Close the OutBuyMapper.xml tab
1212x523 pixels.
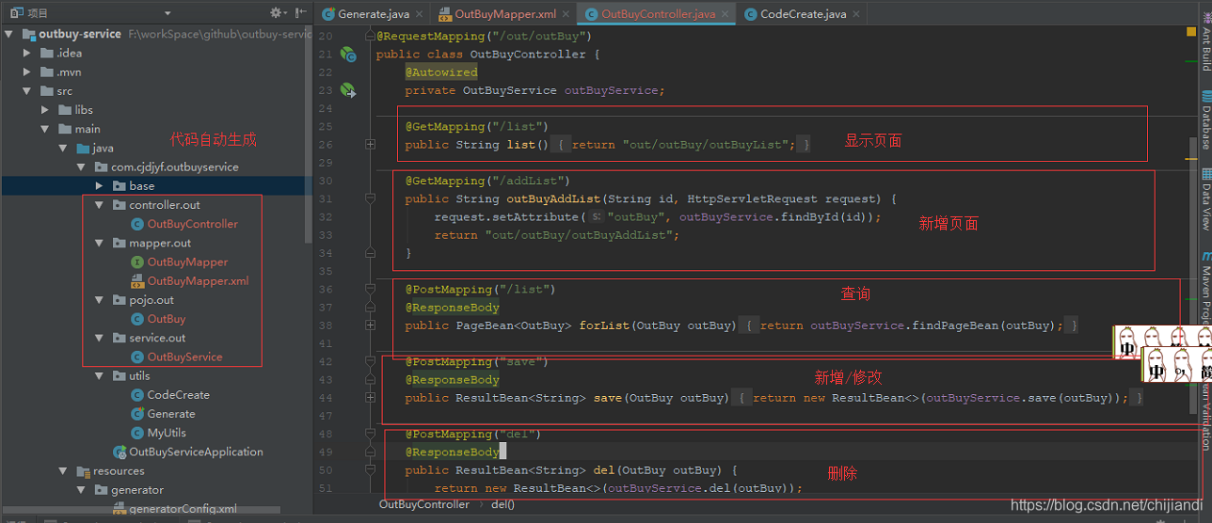[x=566, y=14]
